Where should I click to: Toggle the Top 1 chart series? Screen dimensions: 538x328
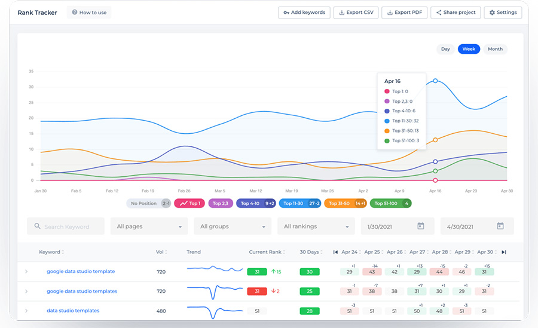click(x=189, y=204)
